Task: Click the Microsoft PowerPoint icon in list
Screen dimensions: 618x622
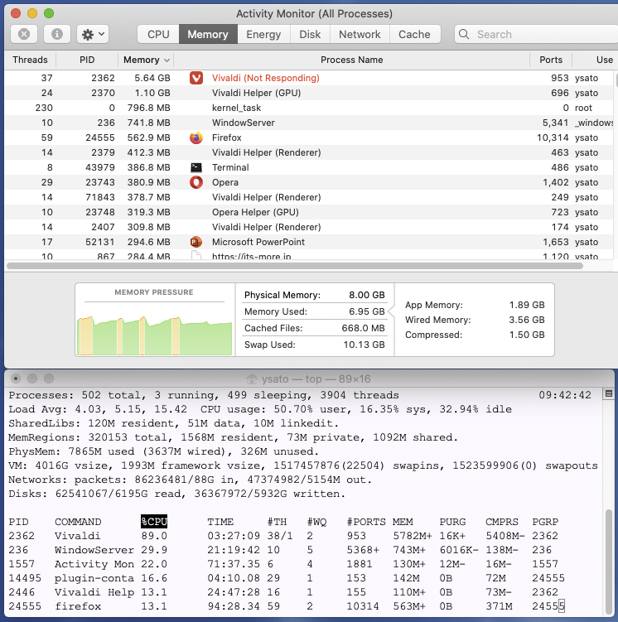Action: (x=196, y=242)
